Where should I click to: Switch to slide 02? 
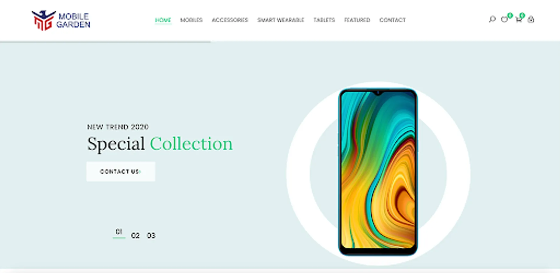[x=135, y=235]
